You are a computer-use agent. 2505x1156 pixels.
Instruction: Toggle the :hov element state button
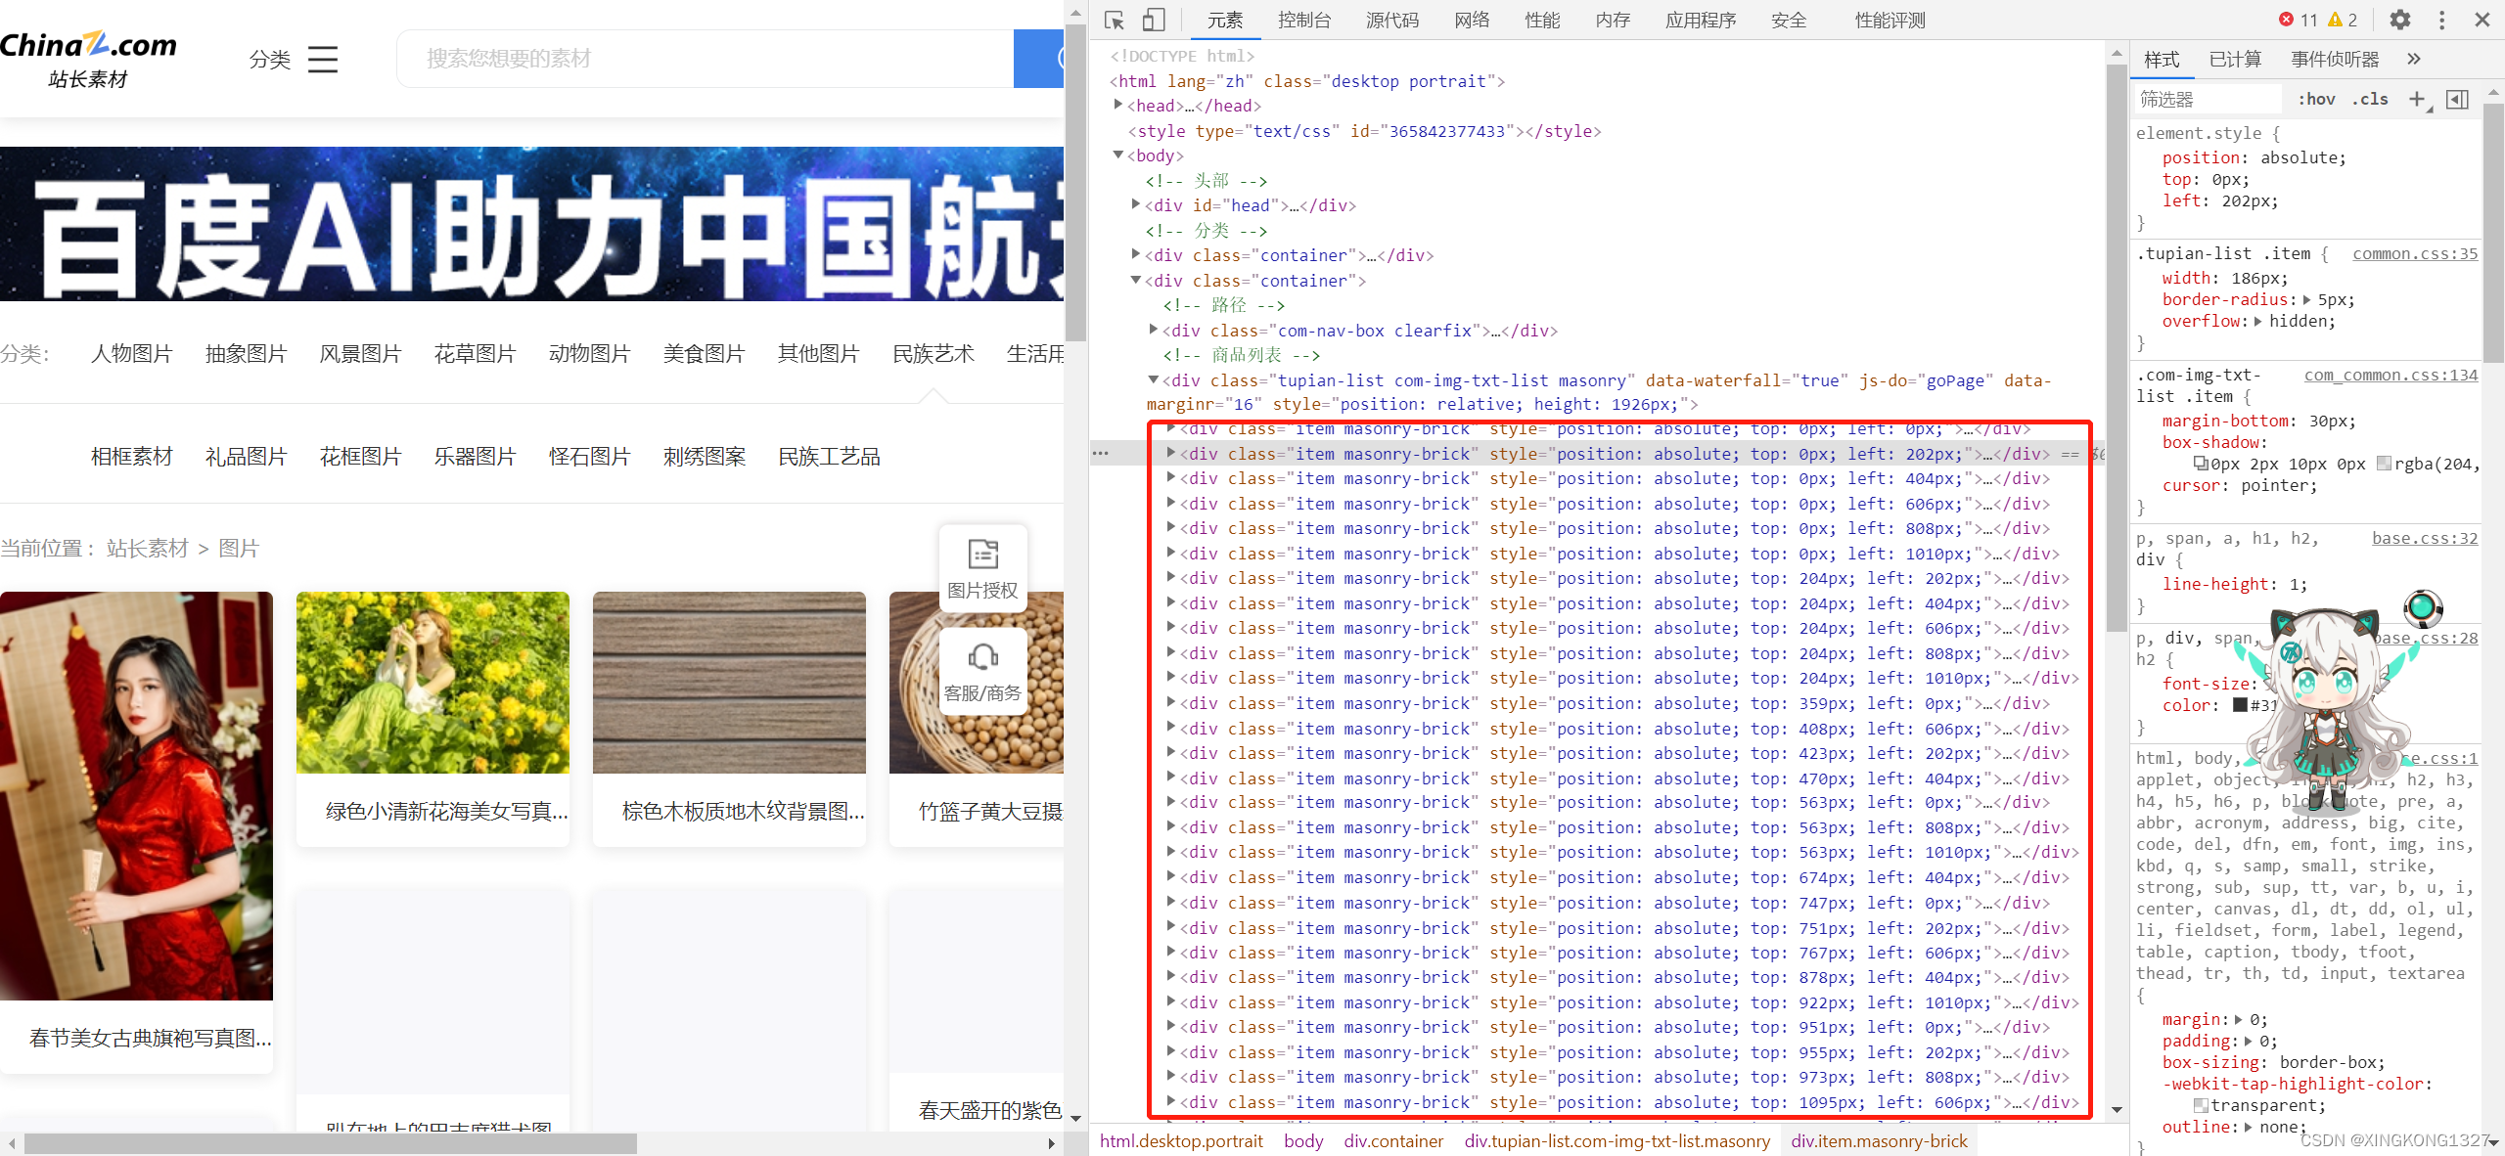coord(2316,99)
